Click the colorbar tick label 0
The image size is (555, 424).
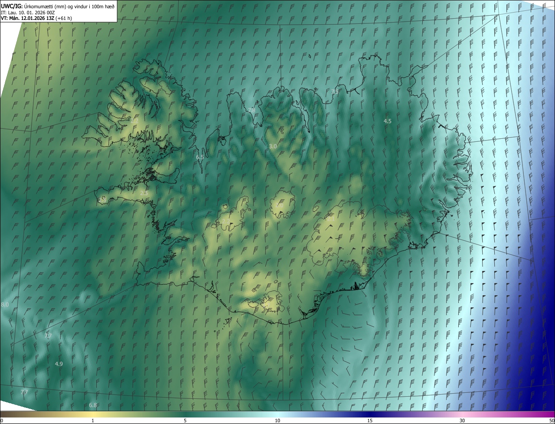[x=2, y=421]
